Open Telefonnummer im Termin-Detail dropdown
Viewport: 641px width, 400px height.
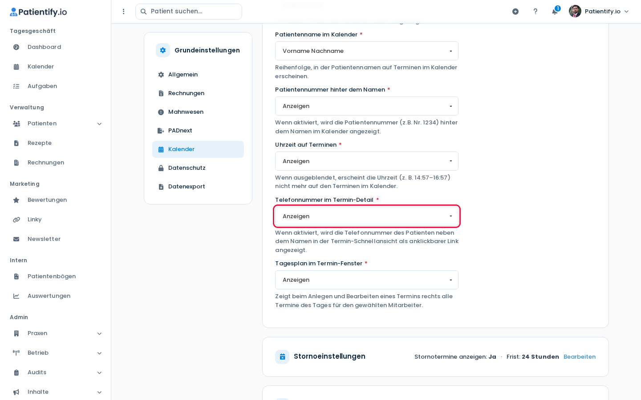pyautogui.click(x=367, y=216)
